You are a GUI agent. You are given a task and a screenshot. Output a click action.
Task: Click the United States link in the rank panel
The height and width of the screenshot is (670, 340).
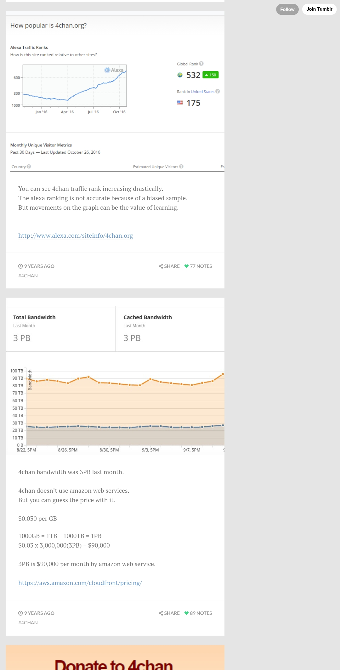(202, 92)
